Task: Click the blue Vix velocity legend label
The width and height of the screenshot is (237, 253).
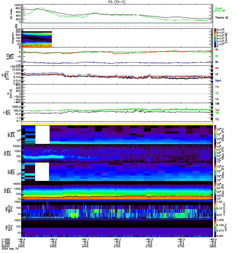Action: pos(217,99)
